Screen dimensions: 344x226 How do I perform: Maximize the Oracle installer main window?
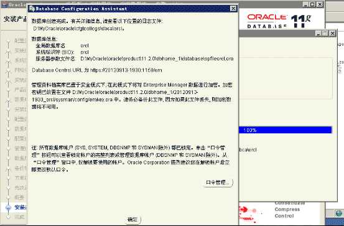pyautogui.click(x=313, y=4)
